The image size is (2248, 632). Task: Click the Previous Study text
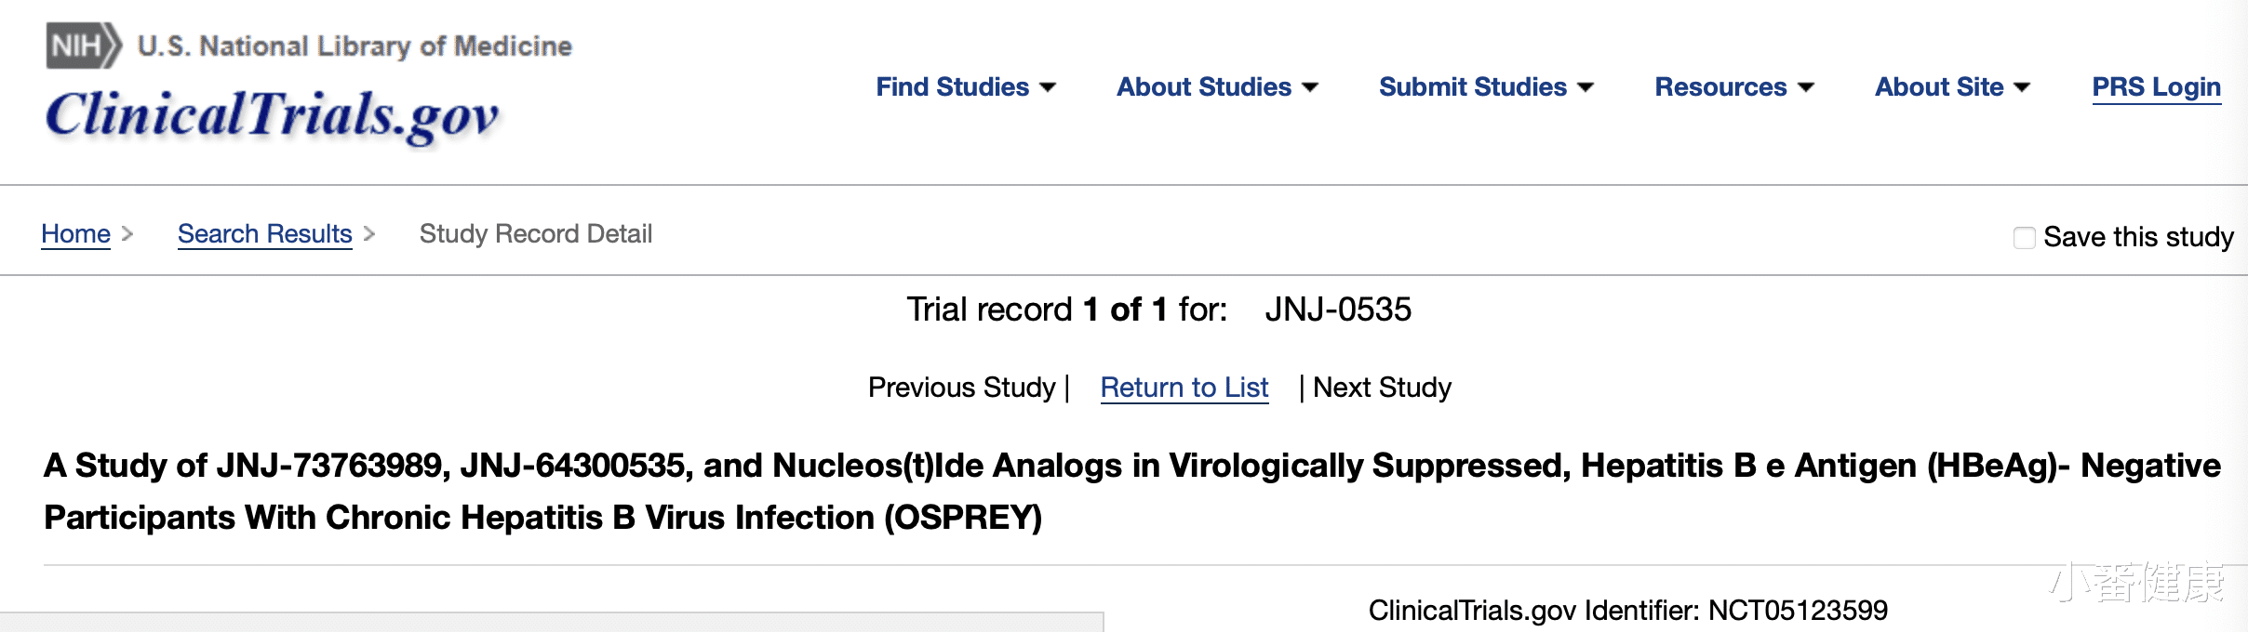click(x=961, y=388)
